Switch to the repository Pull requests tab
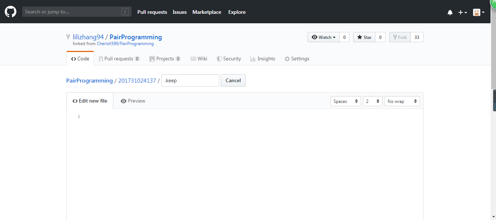496x220 pixels. coord(119,59)
